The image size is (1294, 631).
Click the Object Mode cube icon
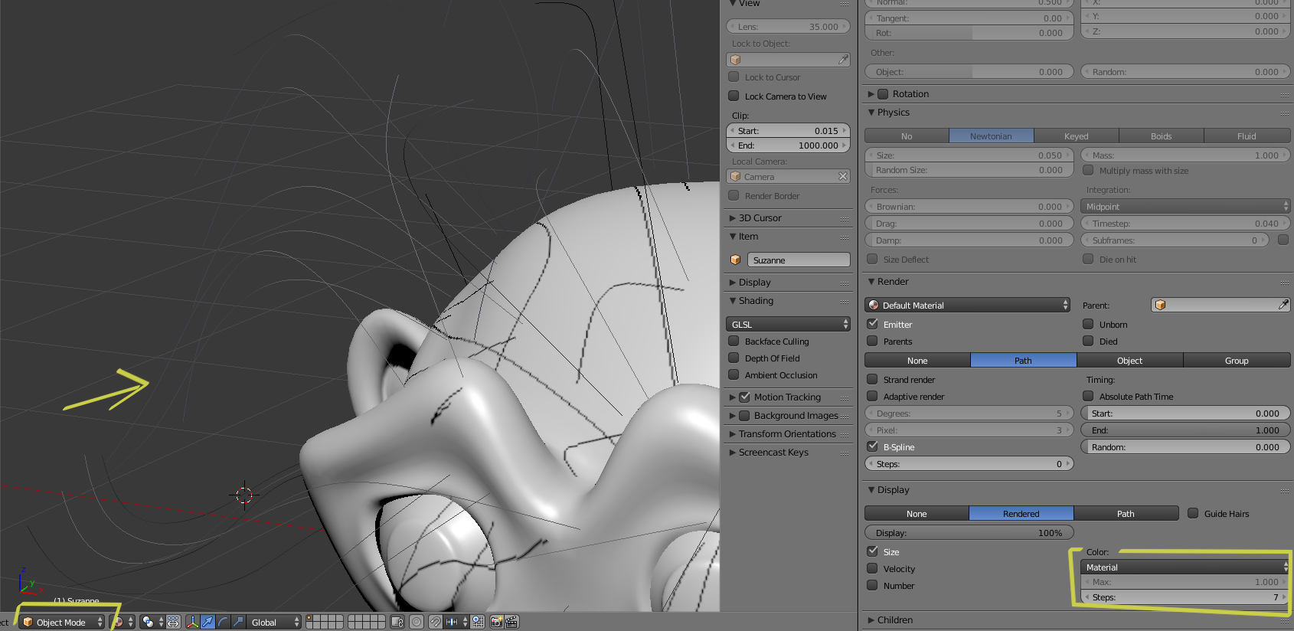tap(28, 622)
